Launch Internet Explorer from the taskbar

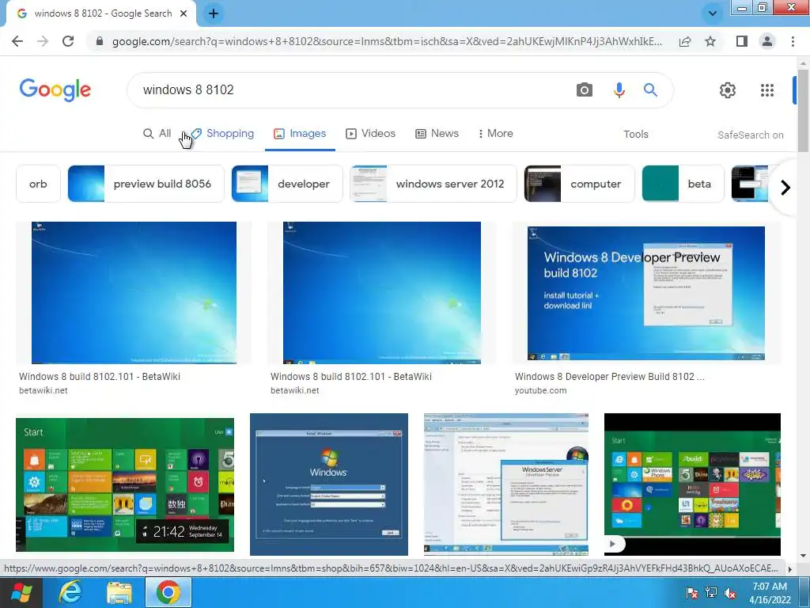tap(70, 592)
